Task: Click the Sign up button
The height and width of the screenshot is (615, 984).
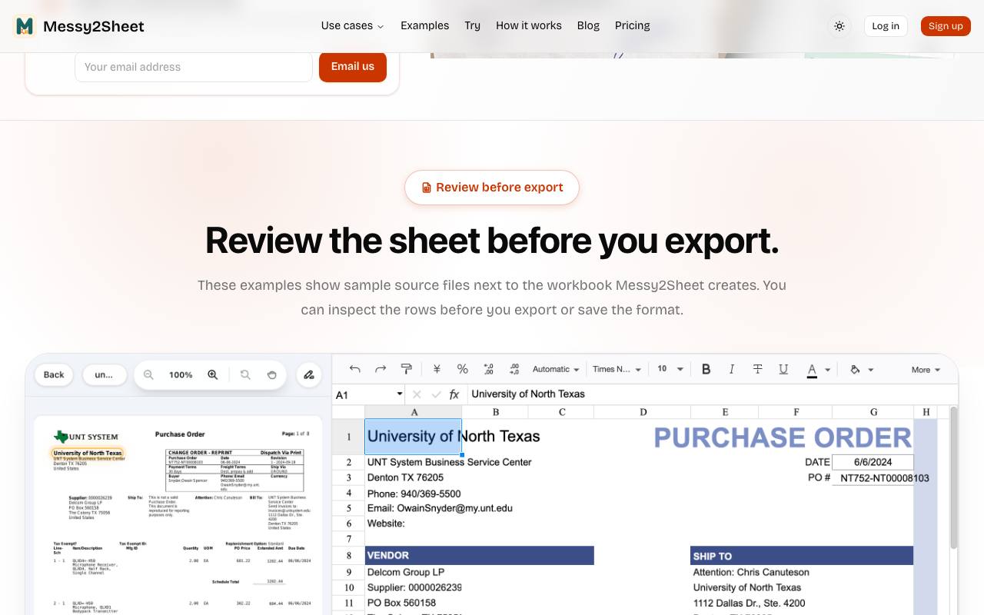Action: 946,26
